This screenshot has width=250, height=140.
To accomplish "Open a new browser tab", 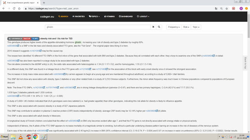I will [x=44, y=3].
